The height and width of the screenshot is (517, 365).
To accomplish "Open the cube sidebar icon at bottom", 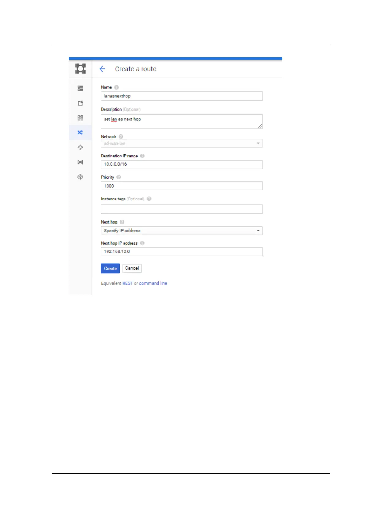I will [80, 177].
